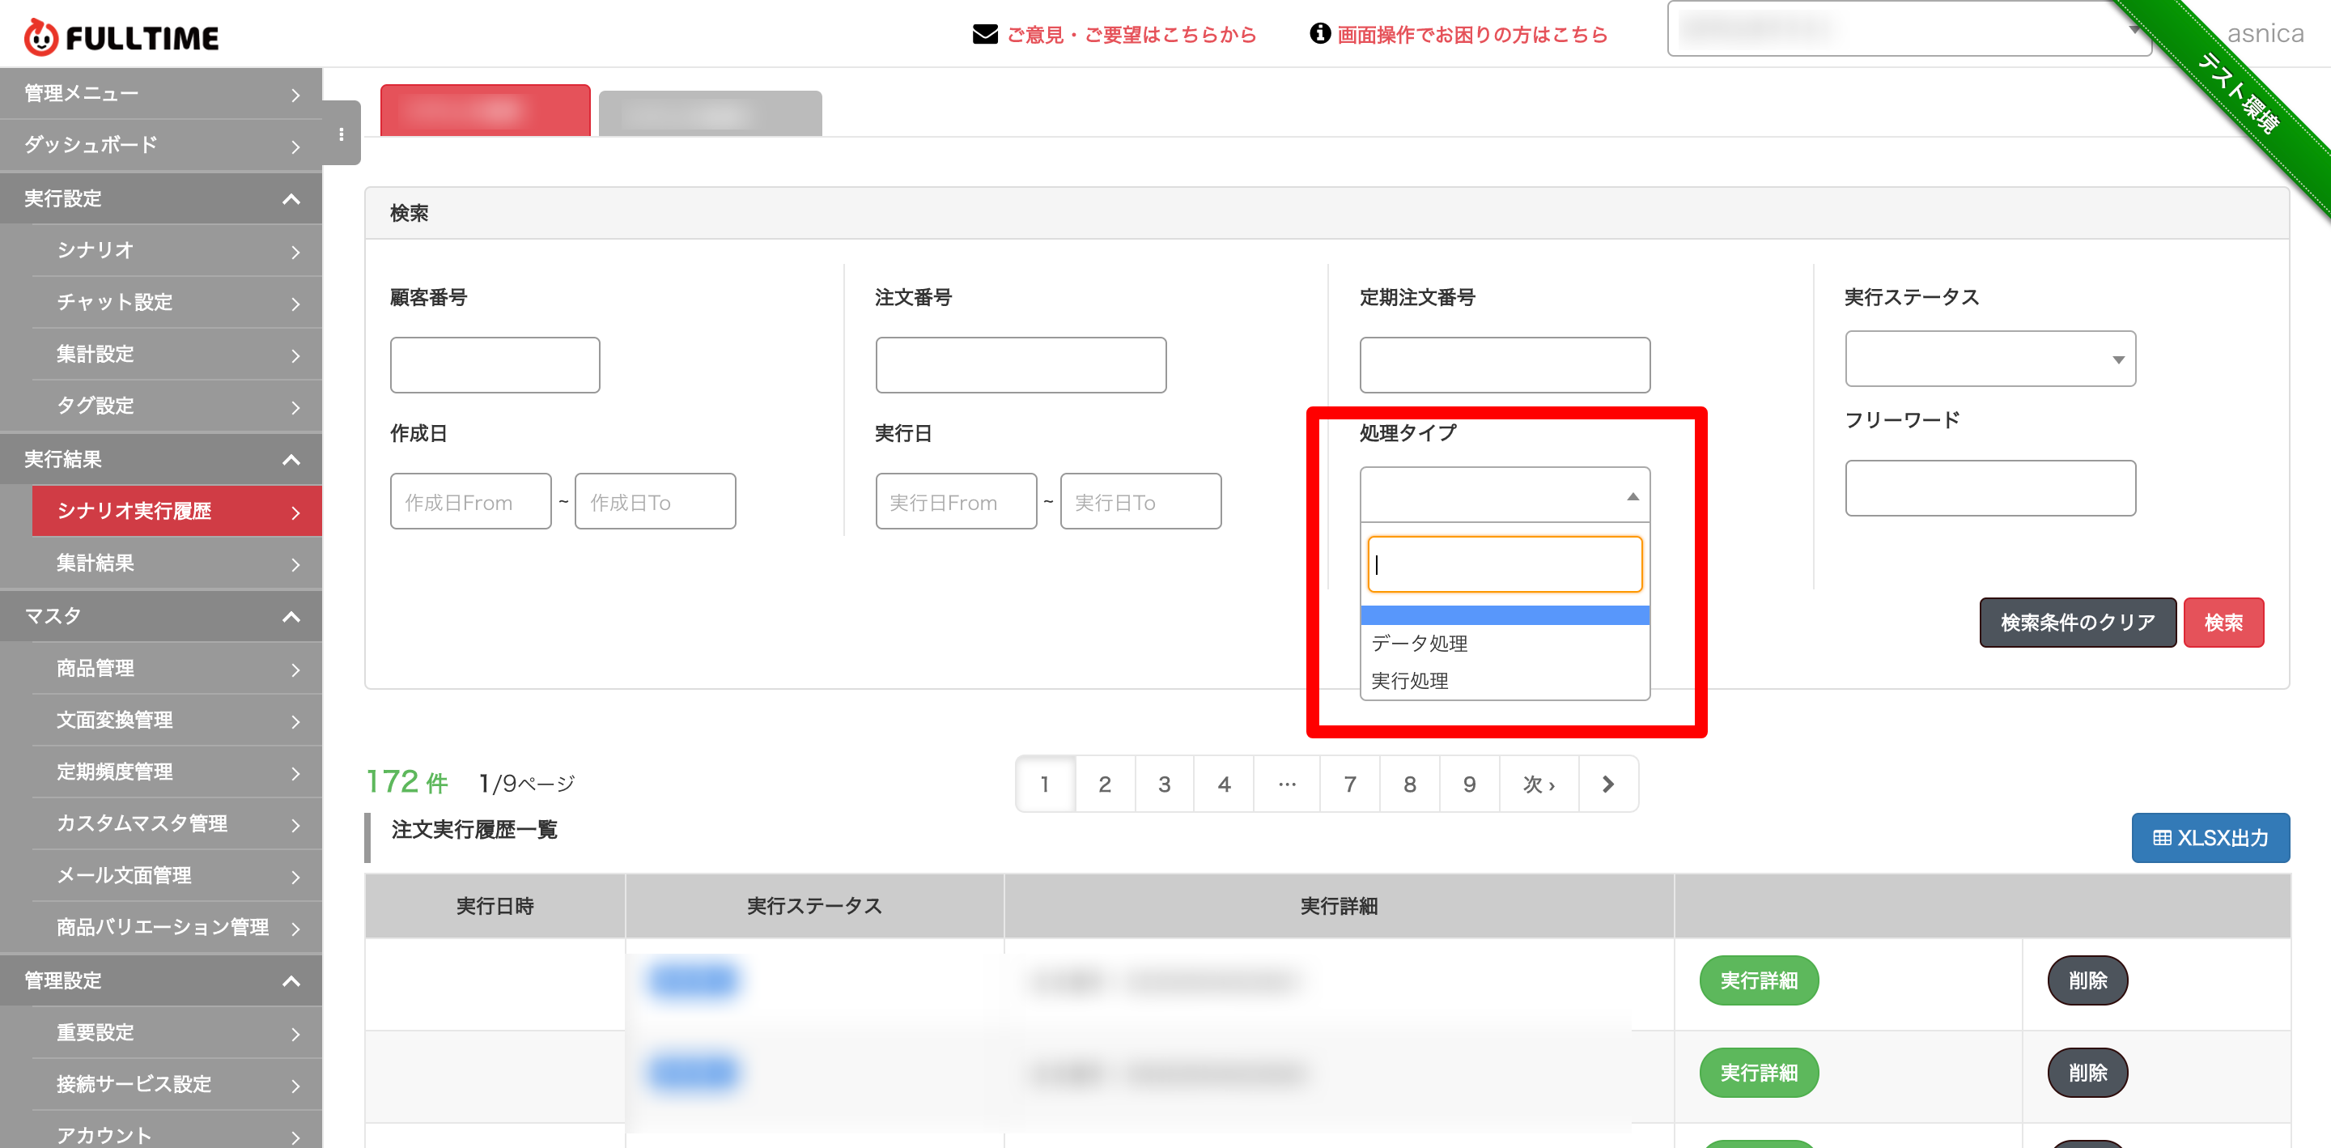Image resolution: width=2331 pixels, height=1148 pixels.
Task: Open 定期頻度管理 in the sidebar
Action: coord(176,772)
